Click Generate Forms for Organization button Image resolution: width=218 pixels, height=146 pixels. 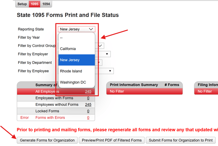(x=48, y=140)
